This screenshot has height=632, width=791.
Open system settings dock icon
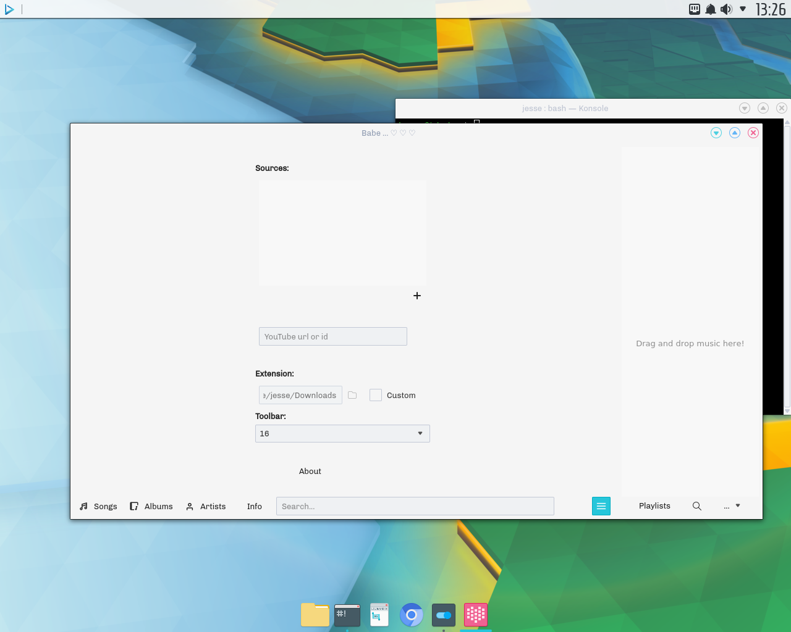tap(444, 615)
